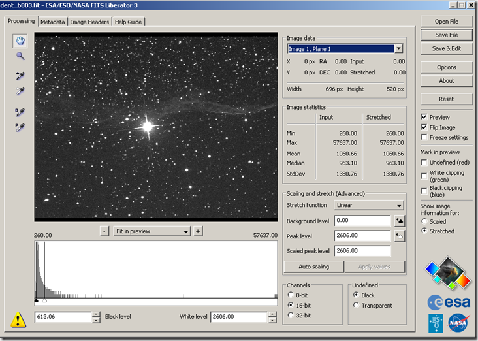Click the FITS Liberator logo graphic
The image size is (478, 341).
pyautogui.click(x=447, y=273)
